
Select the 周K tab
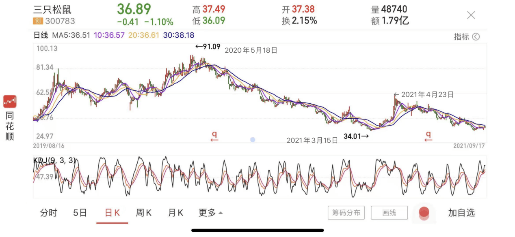[144, 213]
